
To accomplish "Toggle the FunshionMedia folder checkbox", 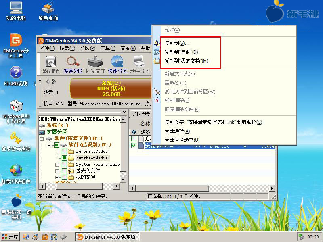I will point(64,158).
